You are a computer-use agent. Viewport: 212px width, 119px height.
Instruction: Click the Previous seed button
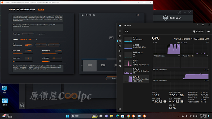[41, 45]
